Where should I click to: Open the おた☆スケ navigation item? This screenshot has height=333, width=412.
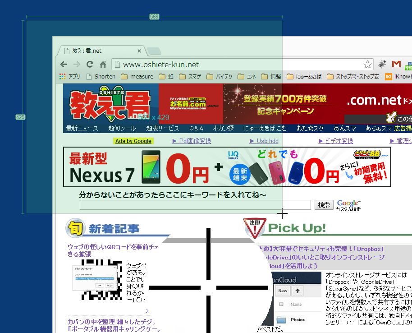(x=310, y=128)
